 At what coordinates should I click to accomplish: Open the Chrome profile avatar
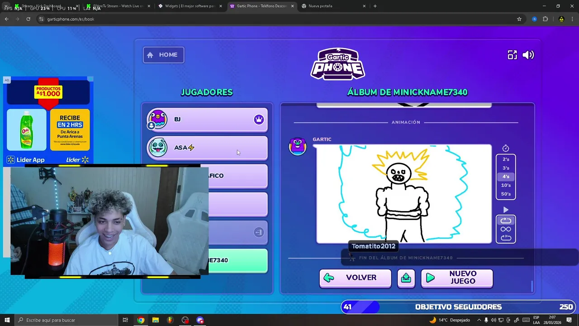point(561,19)
